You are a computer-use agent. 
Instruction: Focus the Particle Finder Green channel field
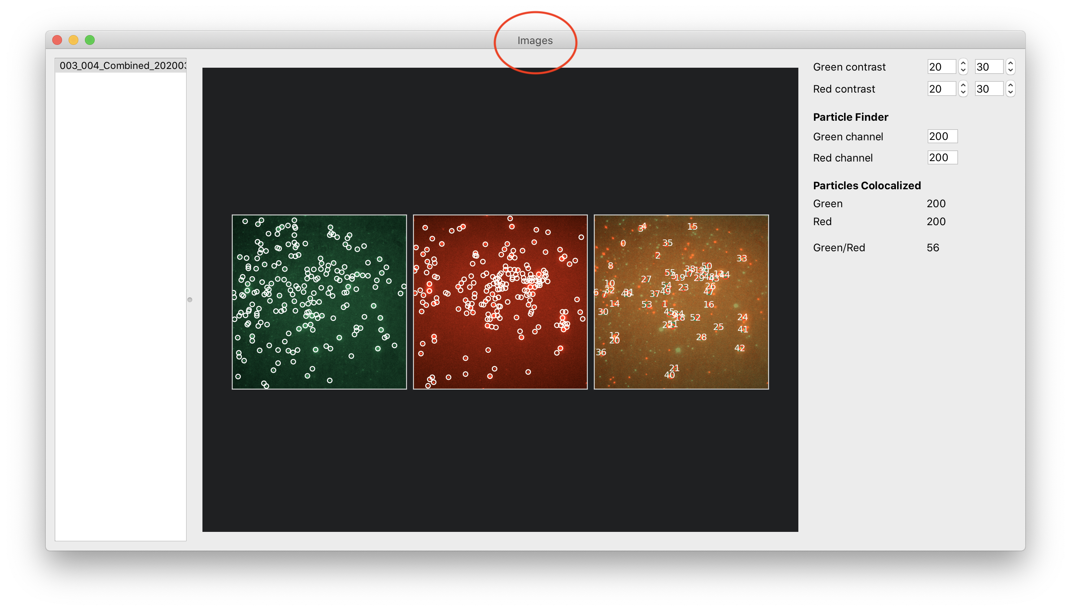point(942,136)
